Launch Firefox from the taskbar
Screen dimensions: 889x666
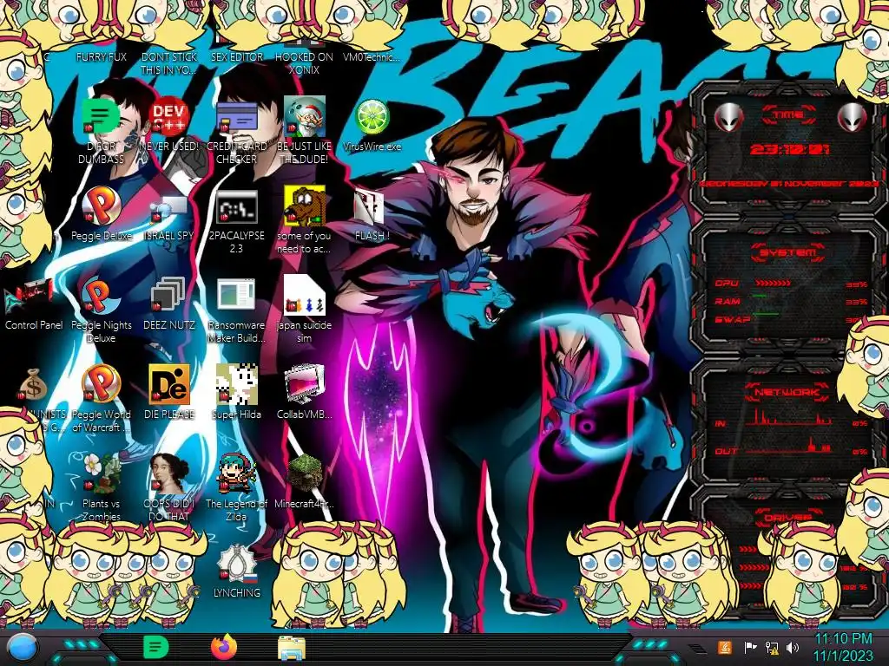tap(223, 647)
